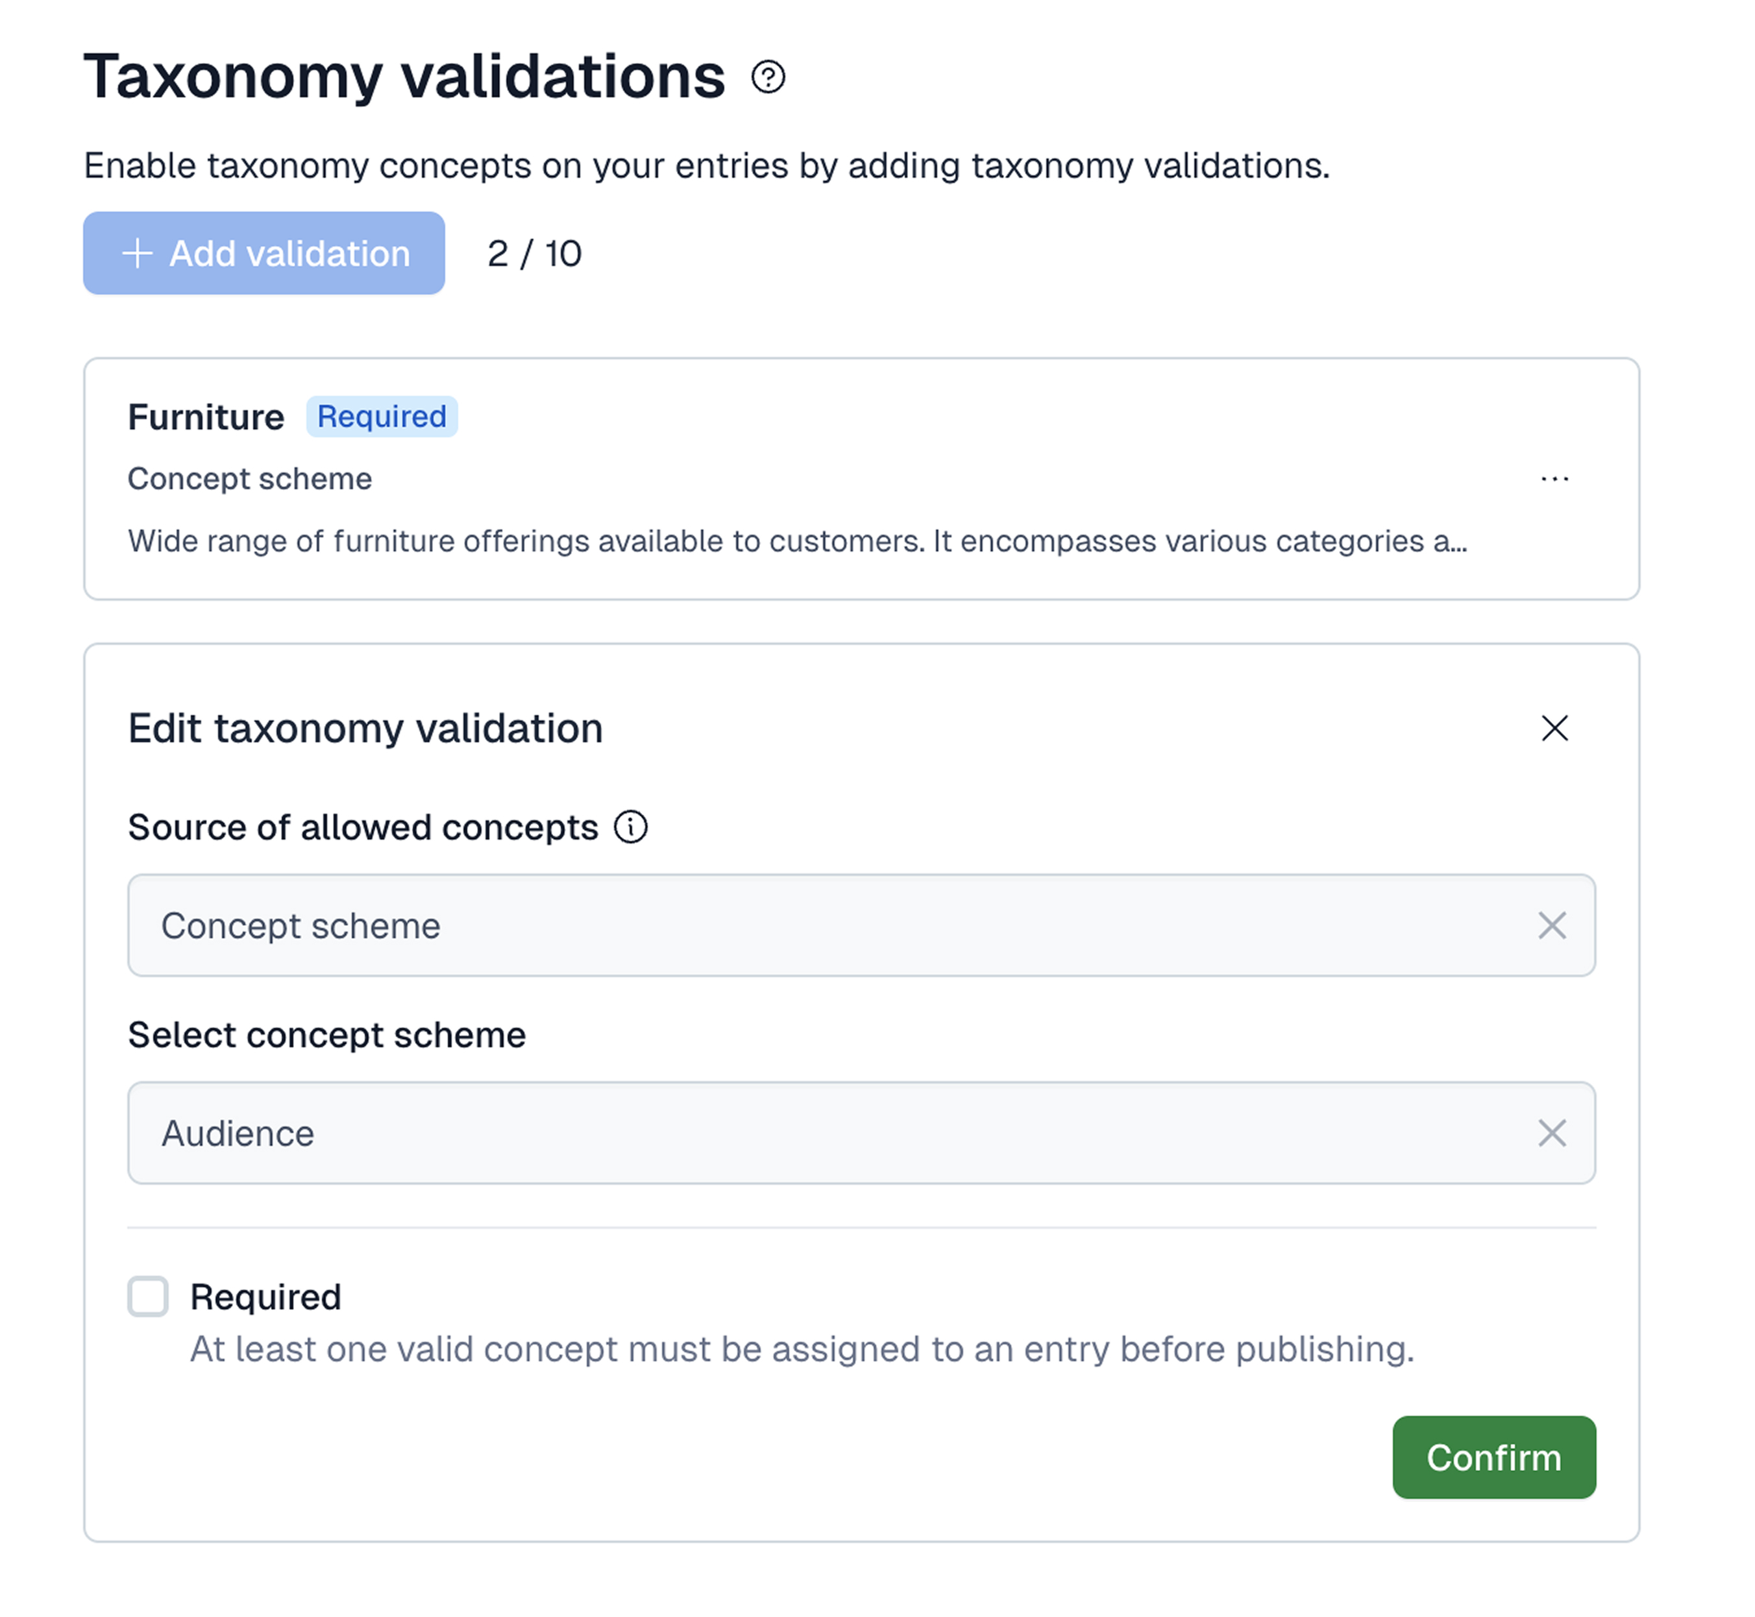Viewport: 1755px width, 1617px height.
Task: Click the Required checkbox label text
Action: 265,1296
